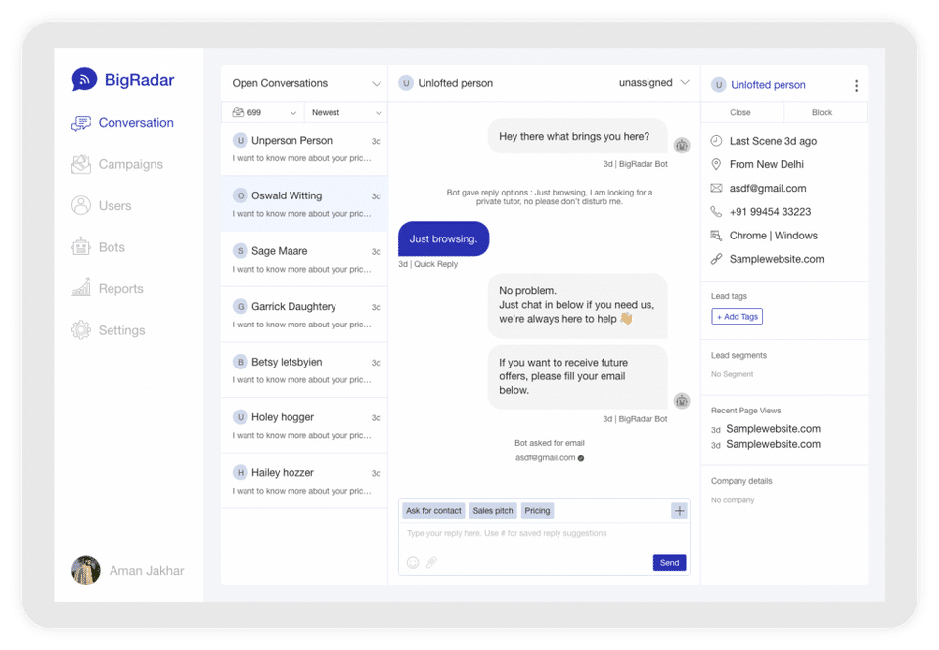This screenshot has height=650, width=939.
Task: Open the emoji picker icon
Action: pyautogui.click(x=413, y=562)
